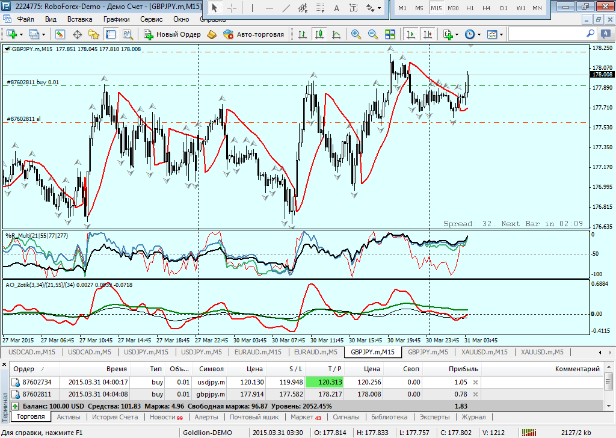Open the История Счета terminal tab

115,417
